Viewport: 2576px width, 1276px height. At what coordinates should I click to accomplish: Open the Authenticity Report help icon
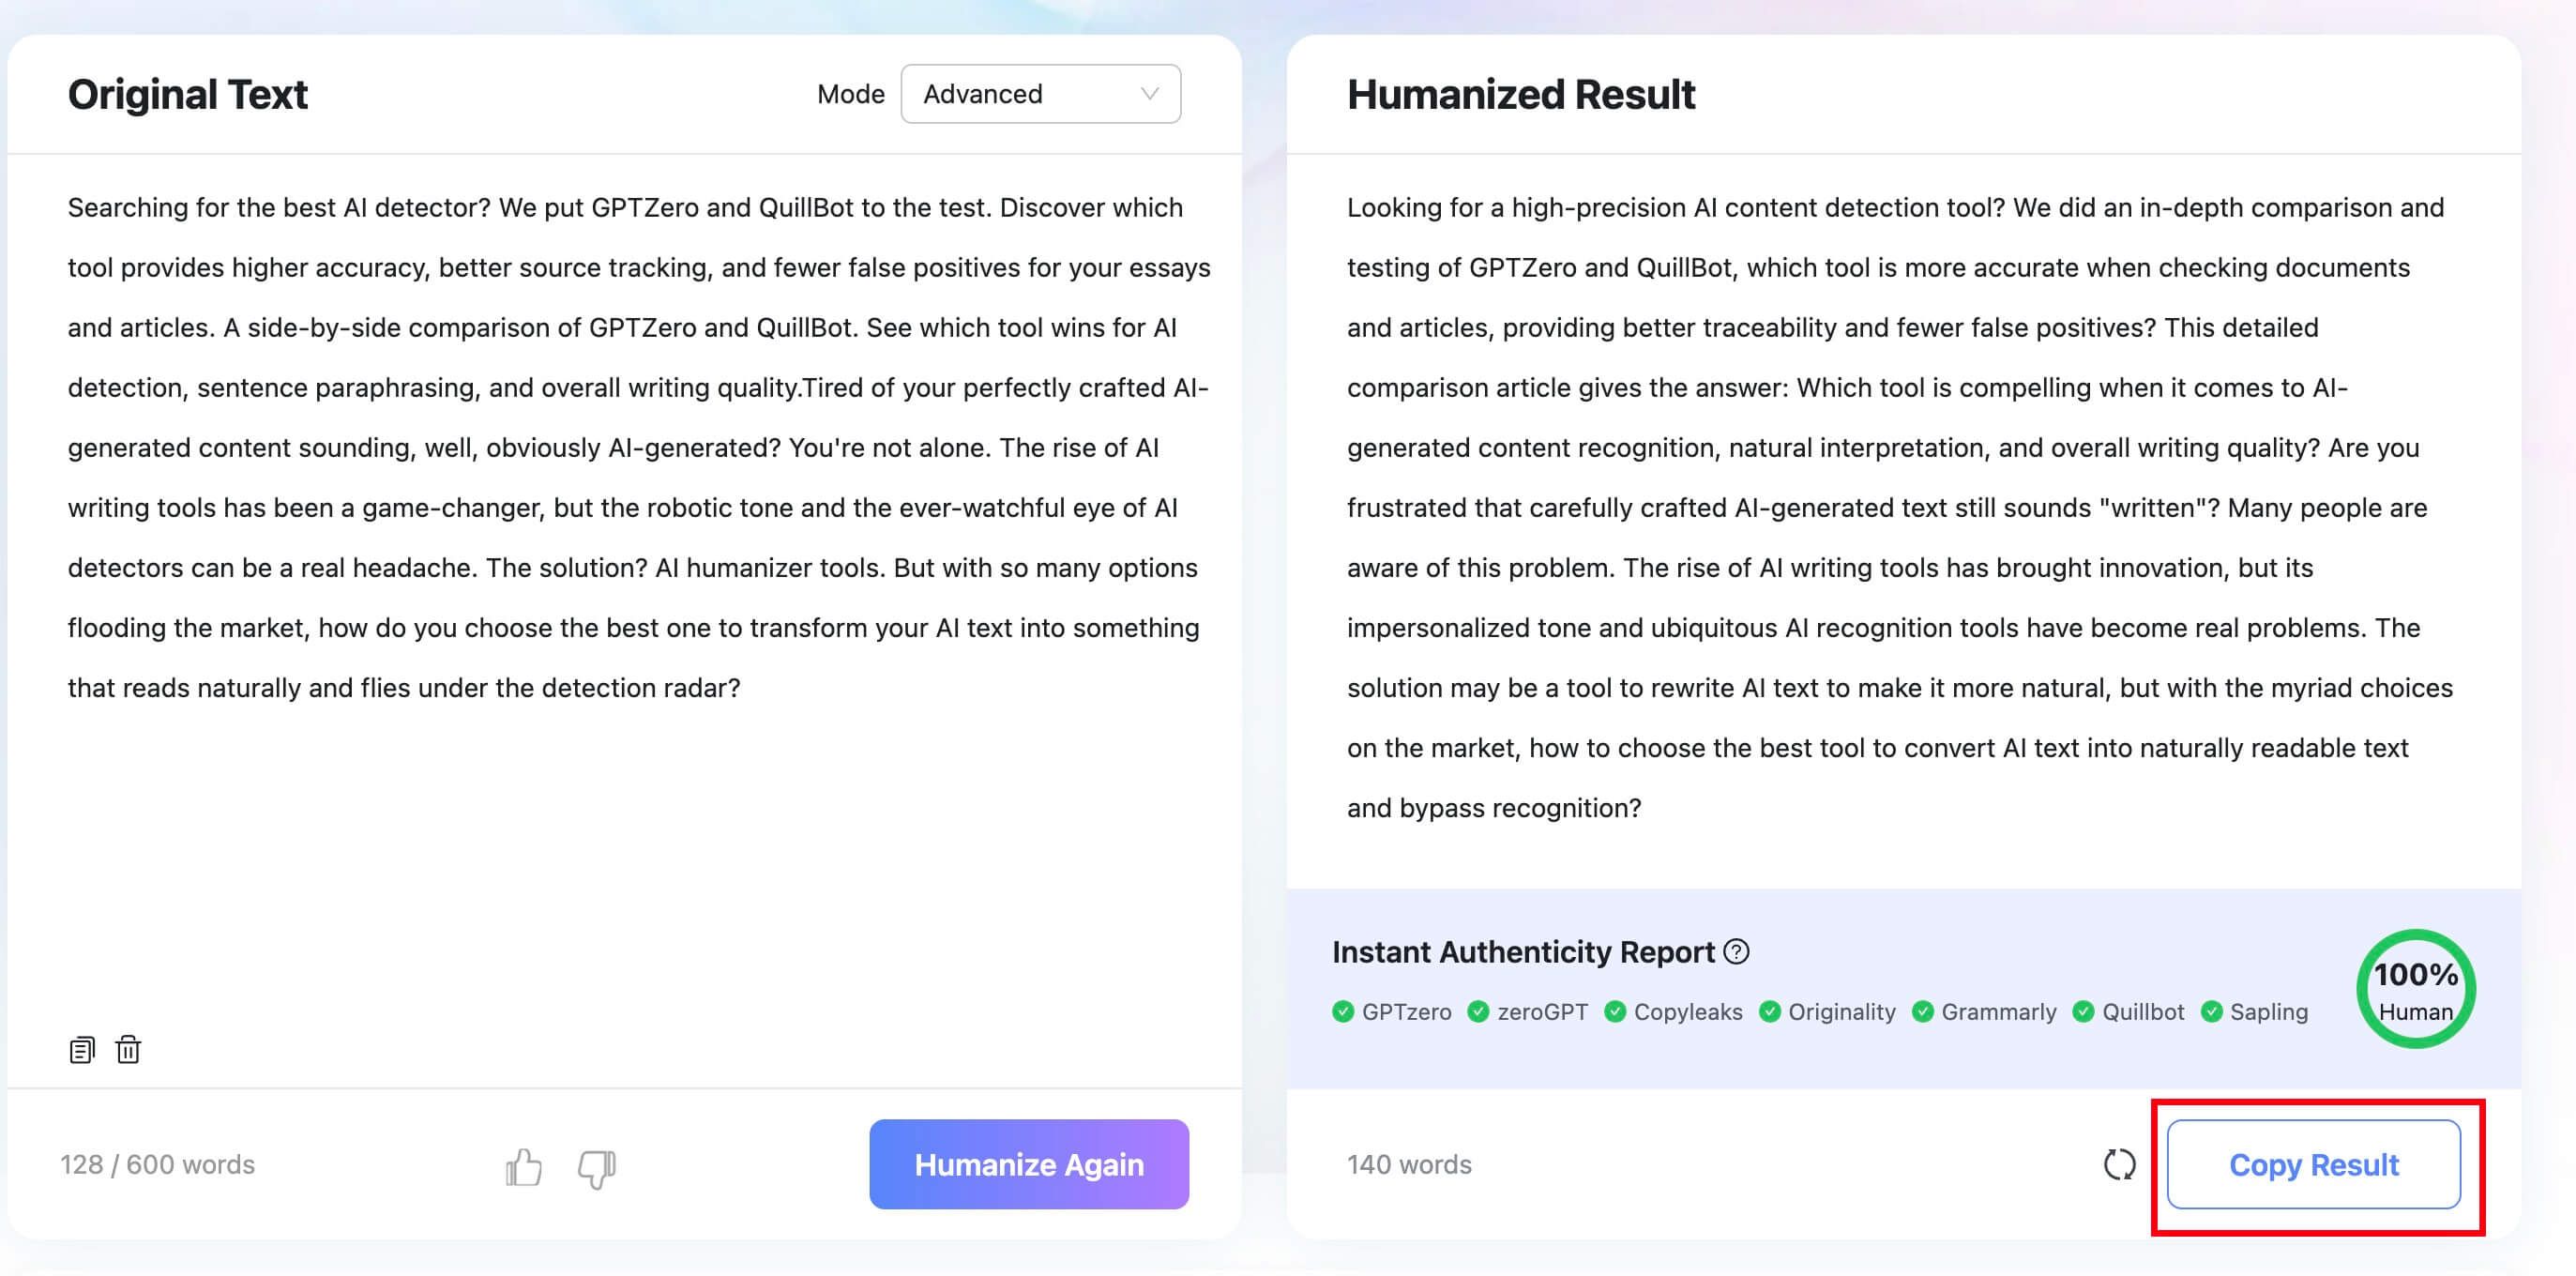click(1737, 951)
